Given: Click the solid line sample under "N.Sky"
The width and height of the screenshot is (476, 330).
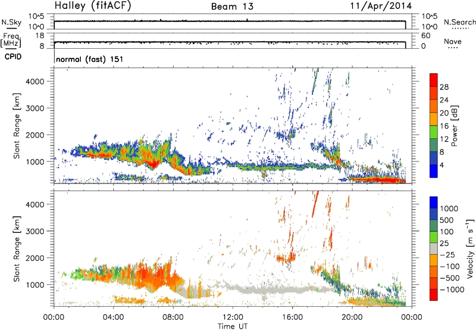Looking at the screenshot, I should (12, 28).
